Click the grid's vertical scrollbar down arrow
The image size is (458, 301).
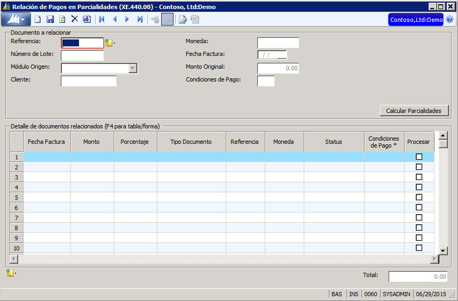[443, 250]
